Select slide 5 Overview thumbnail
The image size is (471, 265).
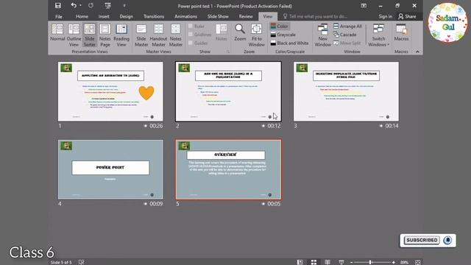pyautogui.click(x=228, y=169)
